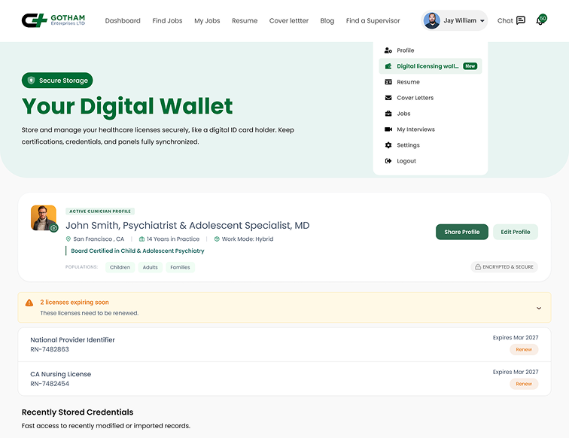Click the Edit Profile button
Viewport: 569px width, 438px height.
[x=516, y=232]
